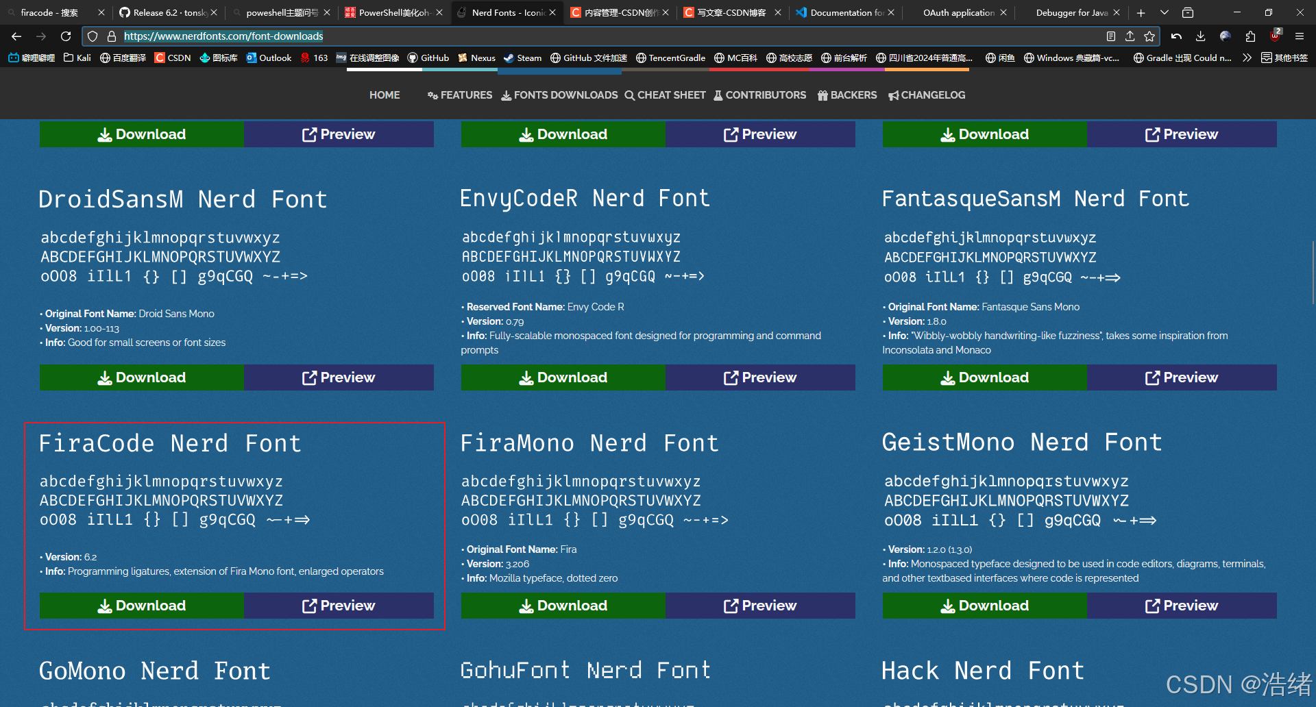Viewport: 1316px width, 707px height.
Task: Open the 其他书签 bookmarks folder
Action: coord(1284,58)
